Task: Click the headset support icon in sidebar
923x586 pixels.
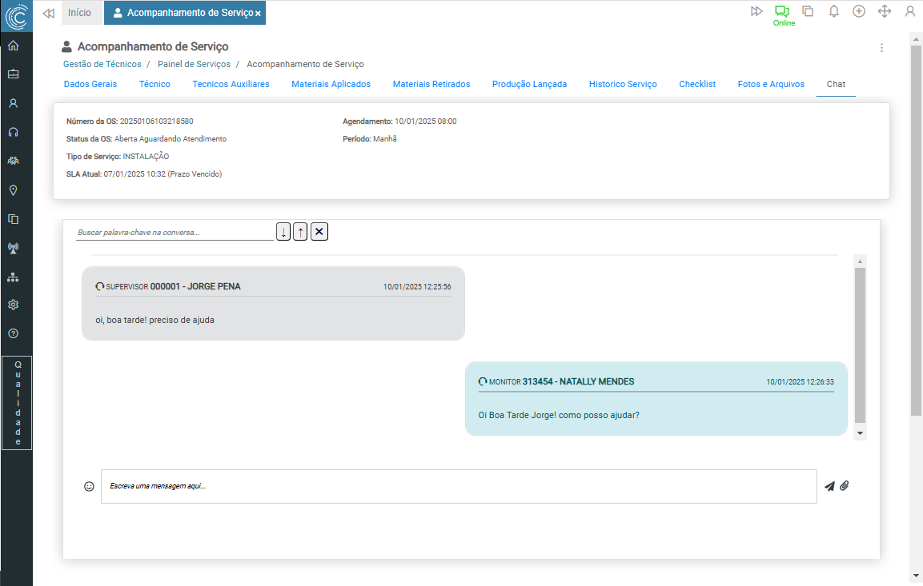Action: (13, 132)
